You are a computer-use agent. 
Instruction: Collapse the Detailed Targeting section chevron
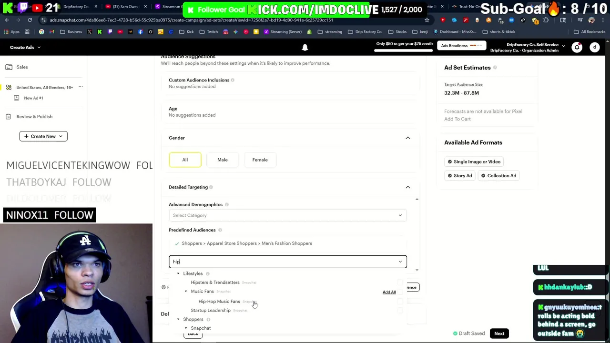pos(408,187)
